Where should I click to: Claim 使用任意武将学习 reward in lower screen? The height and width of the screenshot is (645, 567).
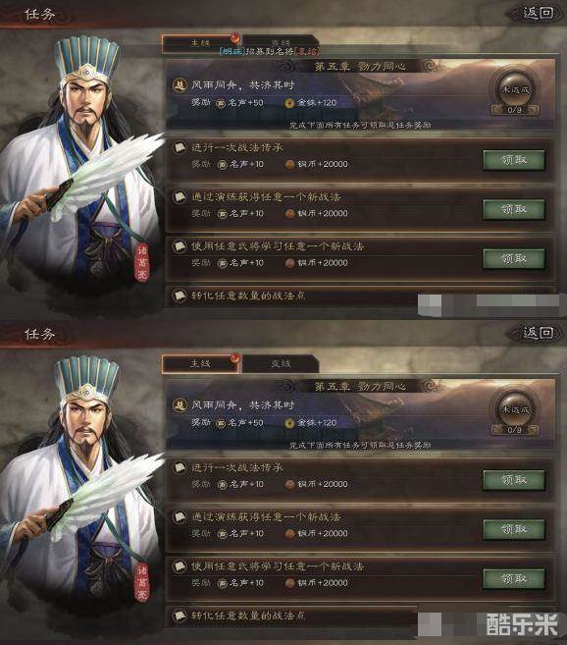tap(514, 579)
